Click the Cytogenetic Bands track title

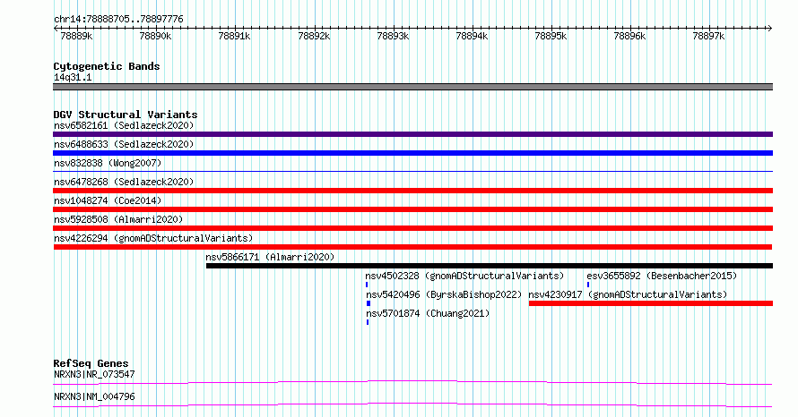pyautogui.click(x=107, y=66)
